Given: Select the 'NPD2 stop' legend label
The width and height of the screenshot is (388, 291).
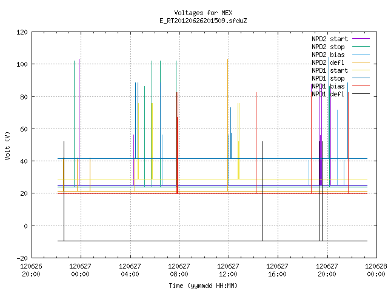Looking at the screenshot, I should pos(328,47).
